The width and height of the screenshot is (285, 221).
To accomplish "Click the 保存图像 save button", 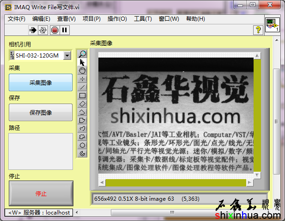I will tap(41, 112).
